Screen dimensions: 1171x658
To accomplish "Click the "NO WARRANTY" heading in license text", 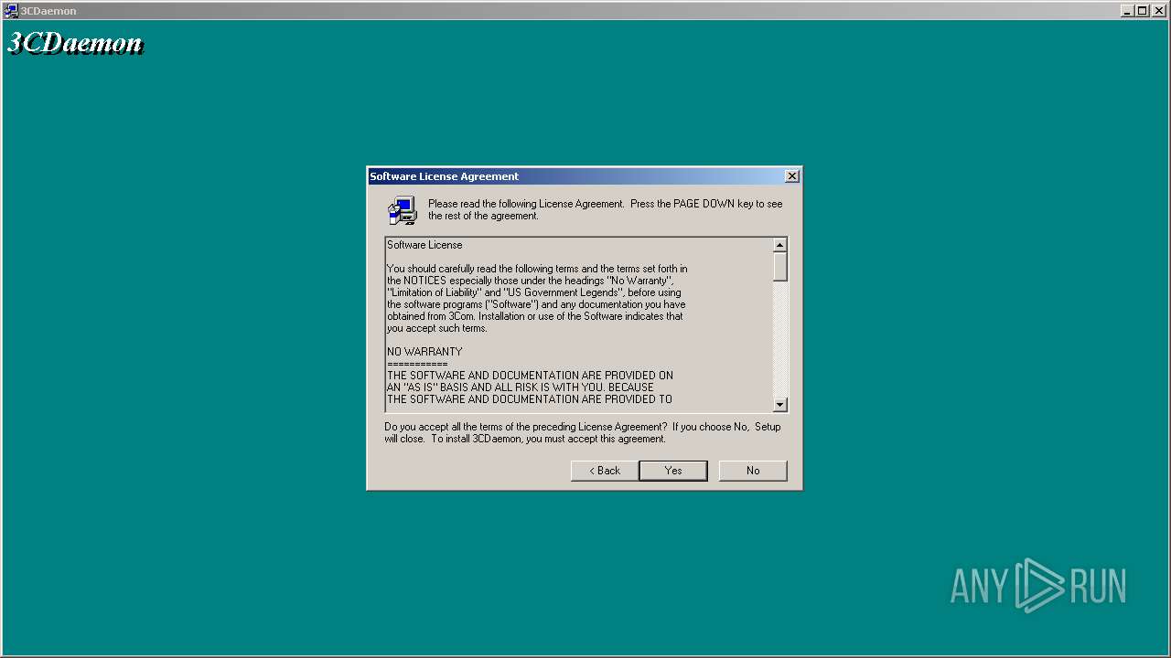I will coord(424,352).
